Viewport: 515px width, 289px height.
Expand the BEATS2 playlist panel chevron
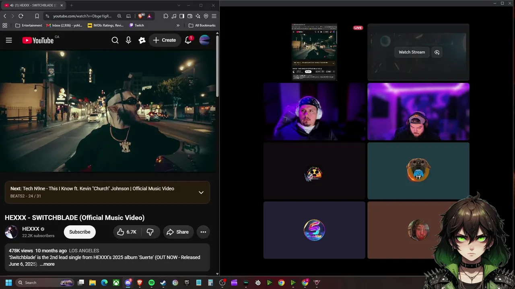click(201, 192)
